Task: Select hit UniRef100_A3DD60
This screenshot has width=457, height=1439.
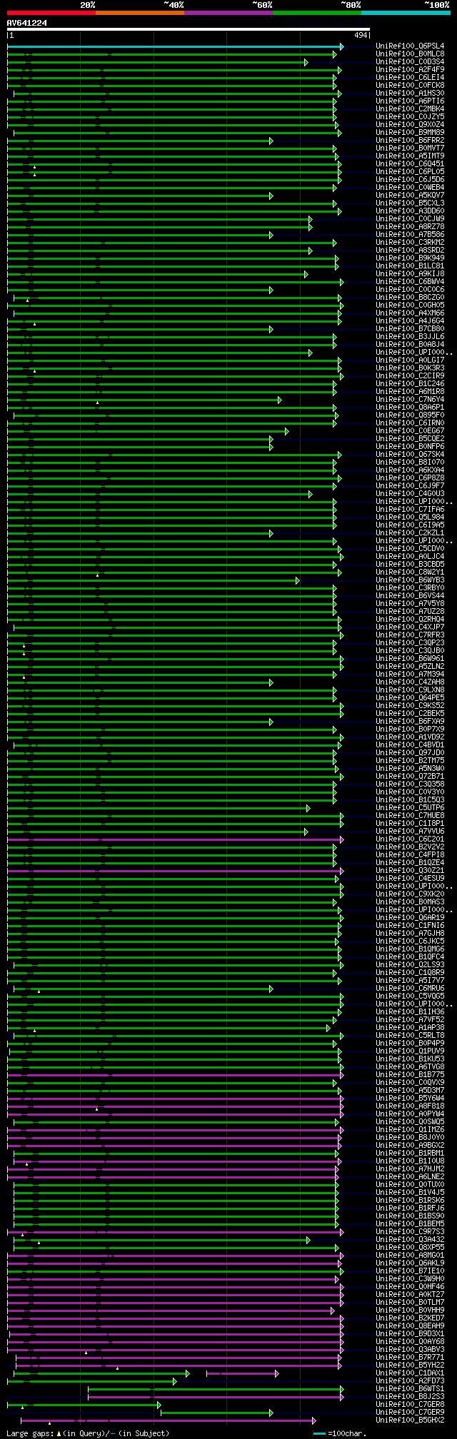Action: (411, 211)
